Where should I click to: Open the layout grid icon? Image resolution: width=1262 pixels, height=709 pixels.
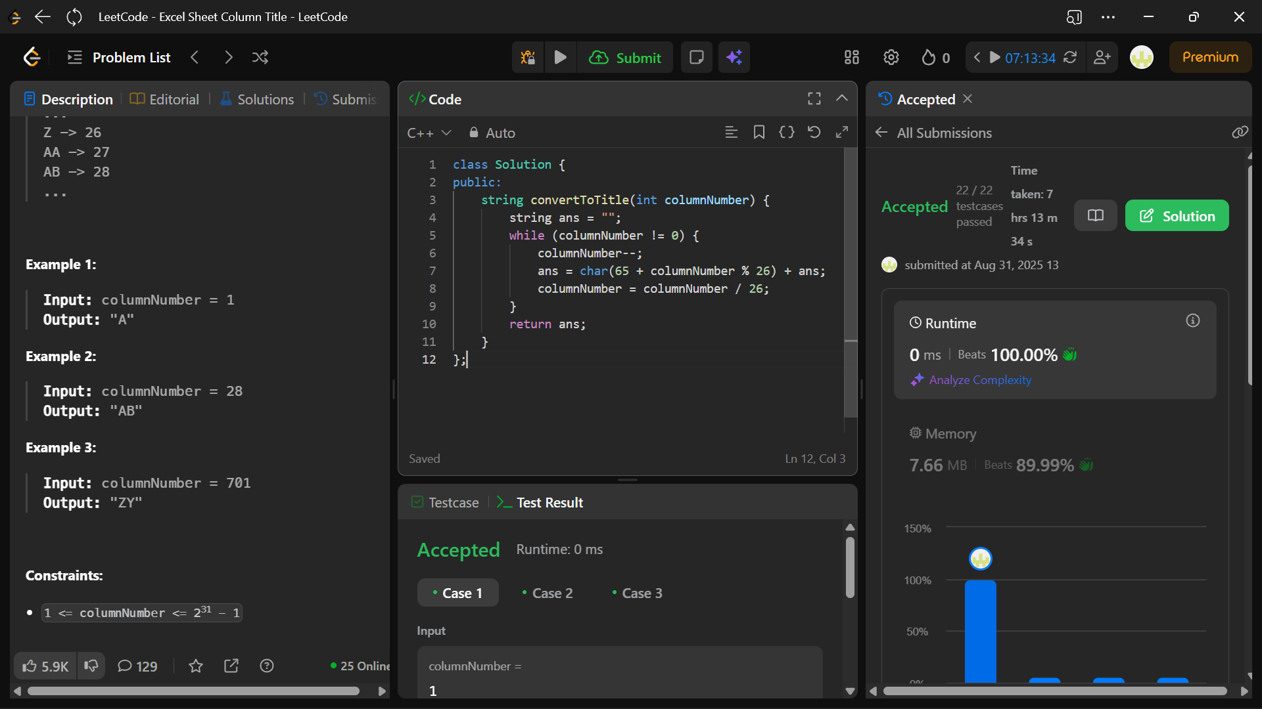point(852,58)
